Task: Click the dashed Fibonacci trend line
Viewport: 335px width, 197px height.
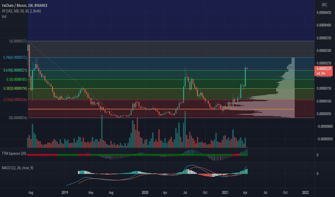Action: [73, 80]
